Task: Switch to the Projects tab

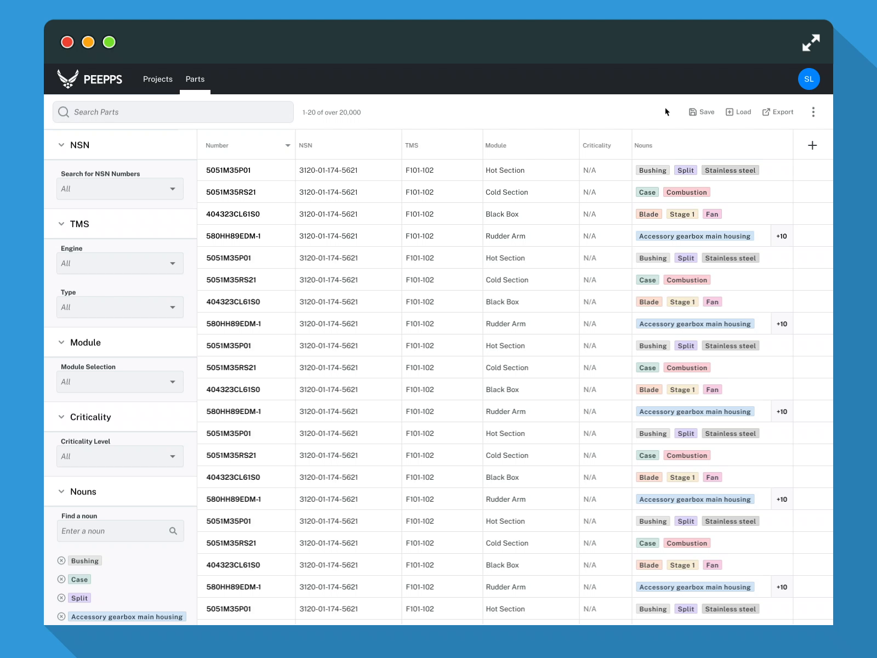Action: click(x=158, y=79)
